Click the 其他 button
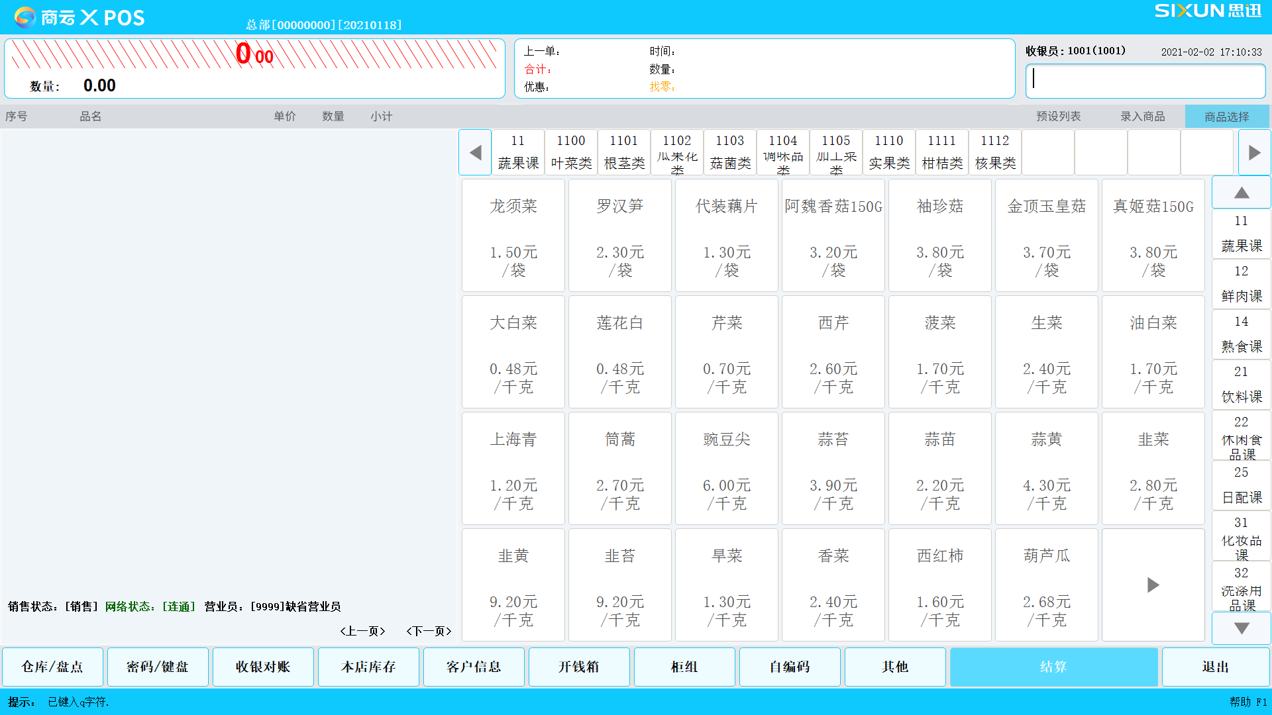Viewport: 1272px width, 715px height. [895, 667]
